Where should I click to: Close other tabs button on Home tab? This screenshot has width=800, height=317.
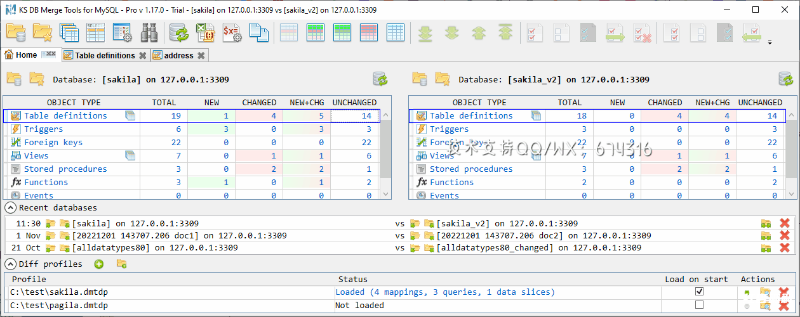pos(49,55)
